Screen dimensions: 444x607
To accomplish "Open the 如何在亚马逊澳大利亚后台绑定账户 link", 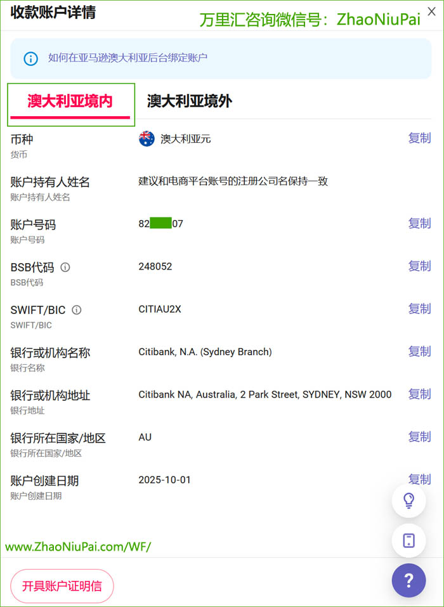I will pos(127,58).
